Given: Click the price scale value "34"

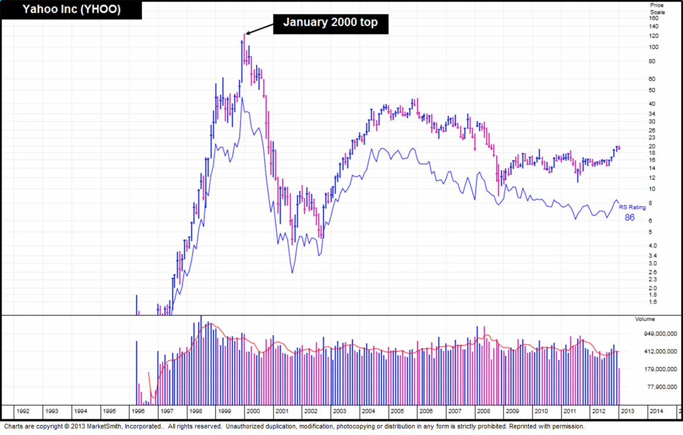Looking at the screenshot, I should pos(652,114).
